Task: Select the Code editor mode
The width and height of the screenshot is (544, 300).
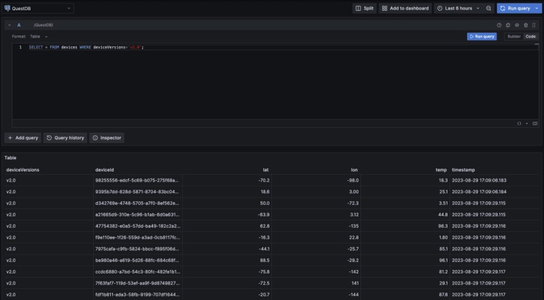Action: coord(530,37)
